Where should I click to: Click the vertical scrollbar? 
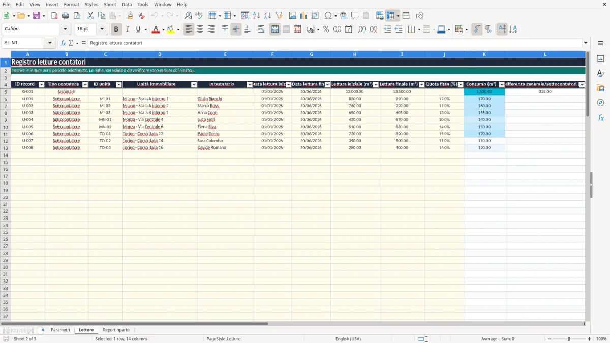click(588, 185)
